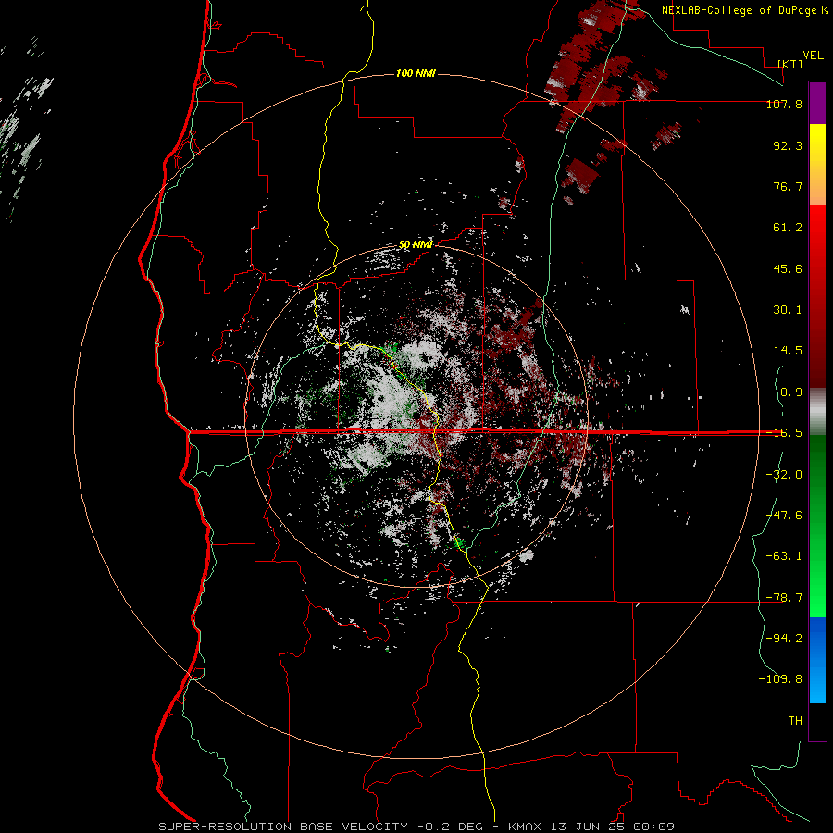Screen dimensions: 833x833
Task: Click the -78.7 scale value
Action: point(784,598)
